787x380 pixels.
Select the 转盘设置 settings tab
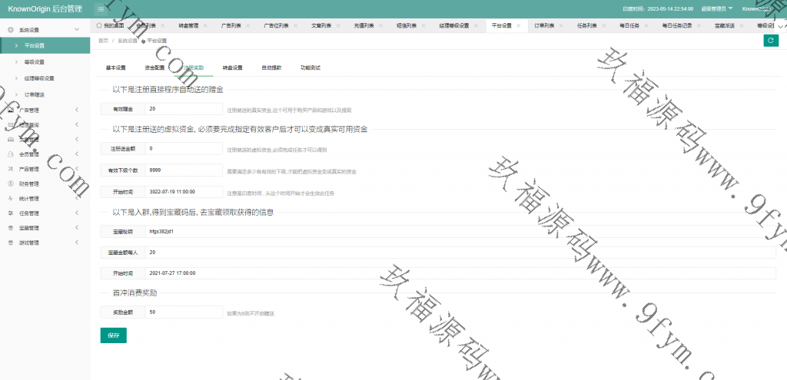[232, 68]
